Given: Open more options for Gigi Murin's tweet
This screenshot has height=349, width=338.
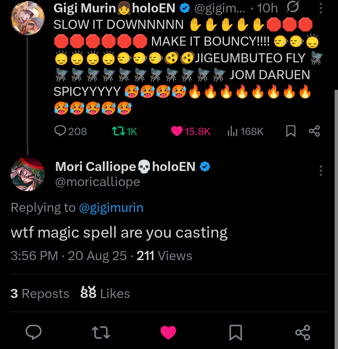Looking at the screenshot, I should (321, 9).
